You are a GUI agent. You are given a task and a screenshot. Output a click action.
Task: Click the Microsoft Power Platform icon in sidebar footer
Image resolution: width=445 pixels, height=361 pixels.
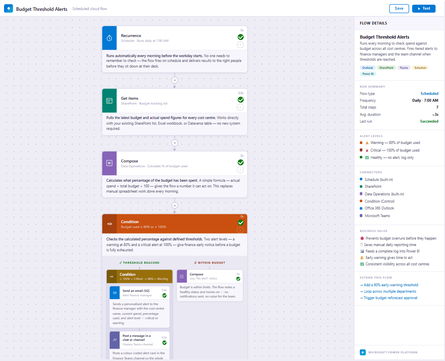coord(362,352)
